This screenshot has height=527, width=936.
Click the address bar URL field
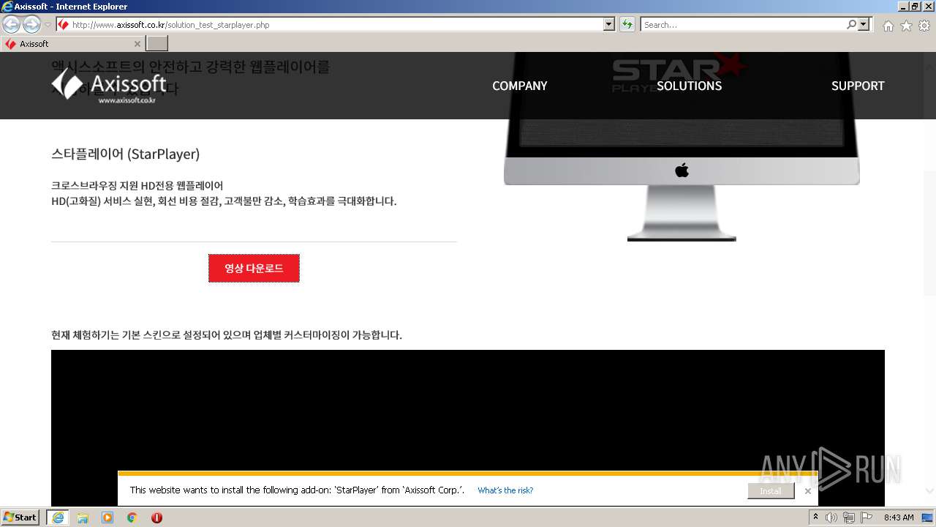tap(336, 25)
